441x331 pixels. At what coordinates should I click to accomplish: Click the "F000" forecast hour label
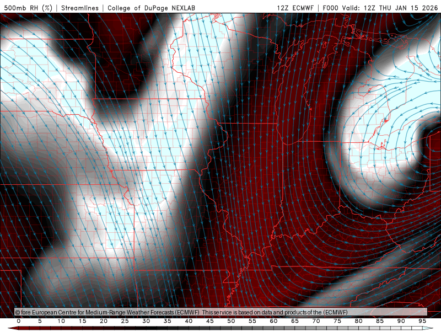point(330,8)
